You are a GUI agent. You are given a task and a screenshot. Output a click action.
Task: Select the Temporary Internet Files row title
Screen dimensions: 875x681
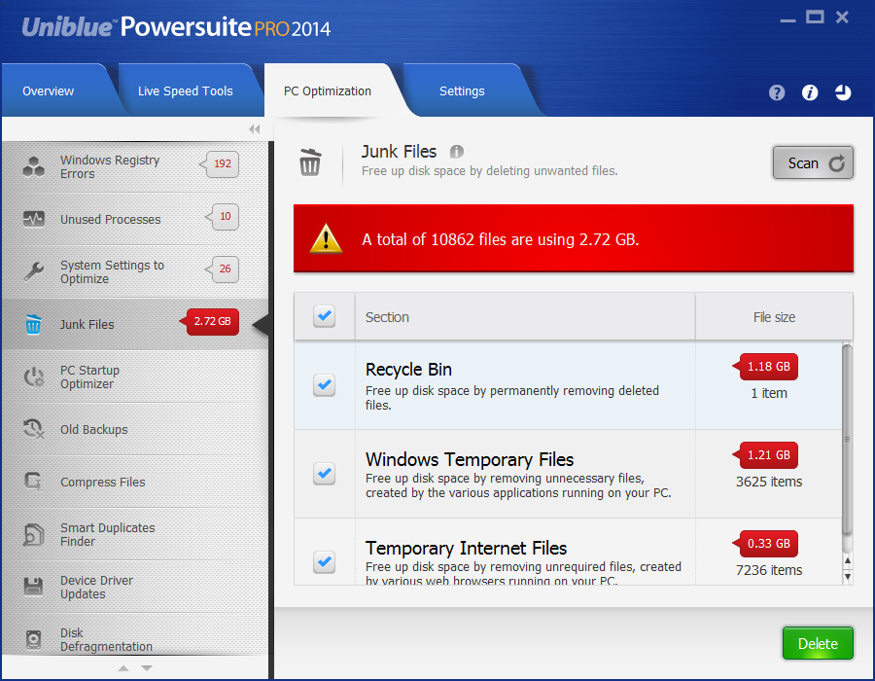pos(466,548)
